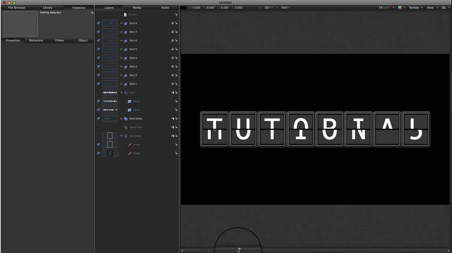Click the Inspector panel lock icon
The image size is (452, 253).
click(92, 13)
